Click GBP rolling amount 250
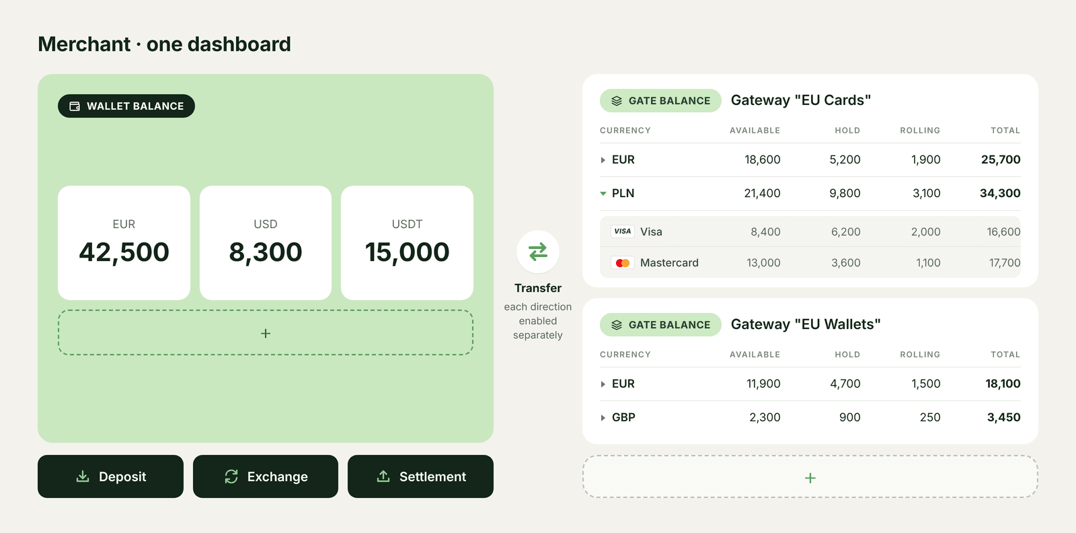This screenshot has height=533, width=1076. pyautogui.click(x=930, y=417)
